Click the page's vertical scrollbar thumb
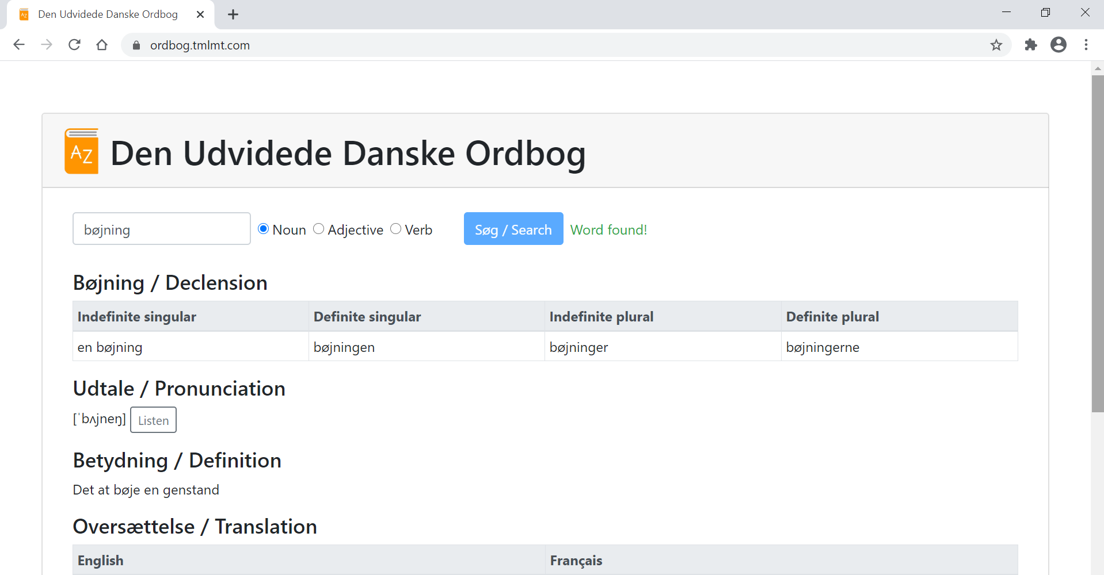The height and width of the screenshot is (575, 1104). 1098,241
